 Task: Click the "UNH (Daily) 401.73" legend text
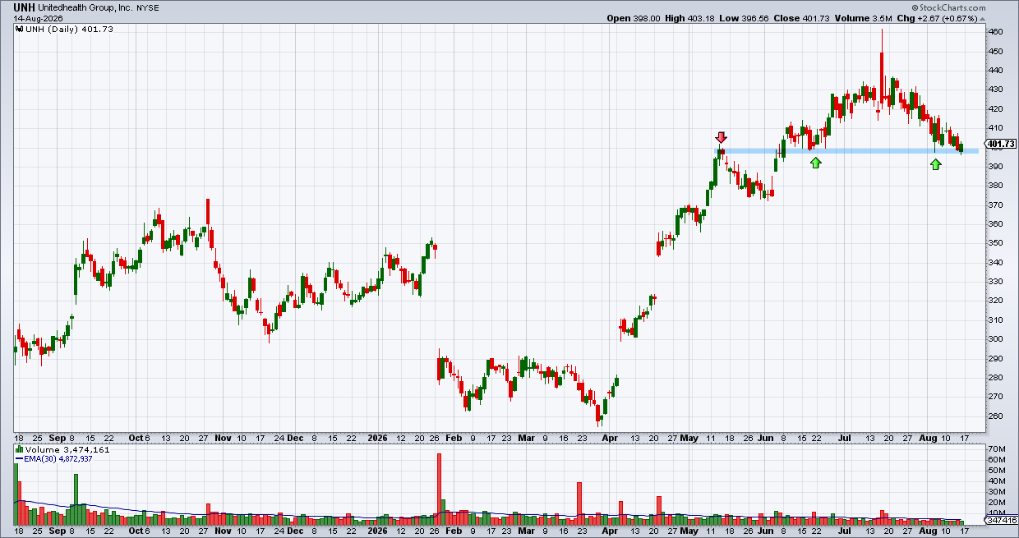pyautogui.click(x=68, y=29)
